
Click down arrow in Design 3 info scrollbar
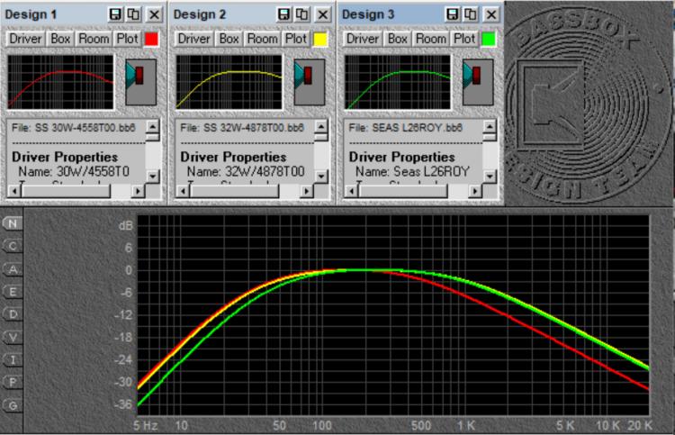(490, 176)
